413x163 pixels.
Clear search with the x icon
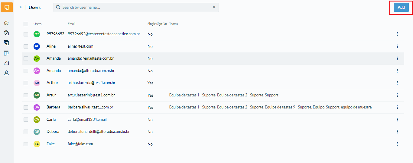(x=214, y=7)
